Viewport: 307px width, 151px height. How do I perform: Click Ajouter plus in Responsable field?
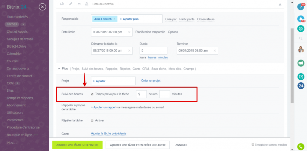click(x=129, y=19)
